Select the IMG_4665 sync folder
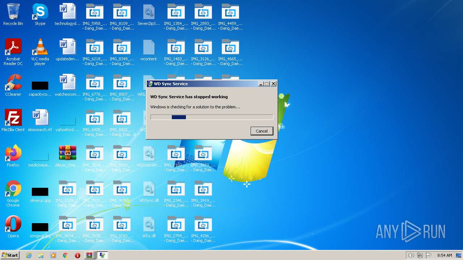The image size is (463, 260). 230,52
